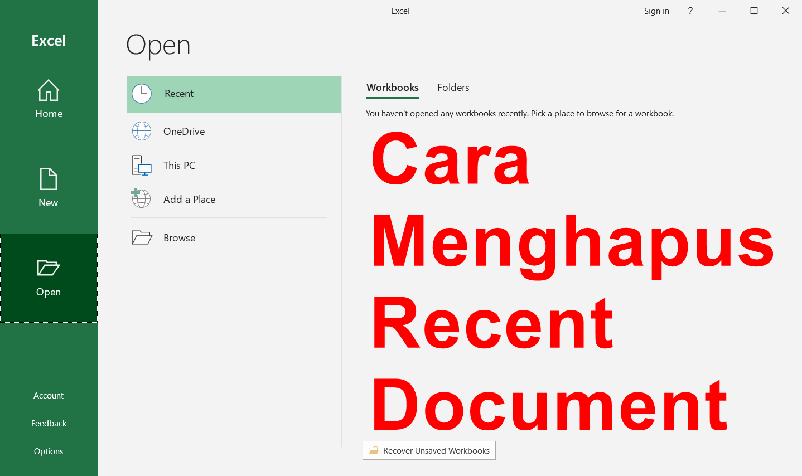Open the Account page
Image resolution: width=802 pixels, height=476 pixels.
click(x=49, y=395)
